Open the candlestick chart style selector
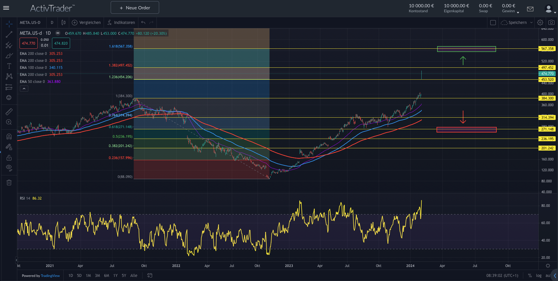Screen dimensions: 558x281 pos(63,22)
